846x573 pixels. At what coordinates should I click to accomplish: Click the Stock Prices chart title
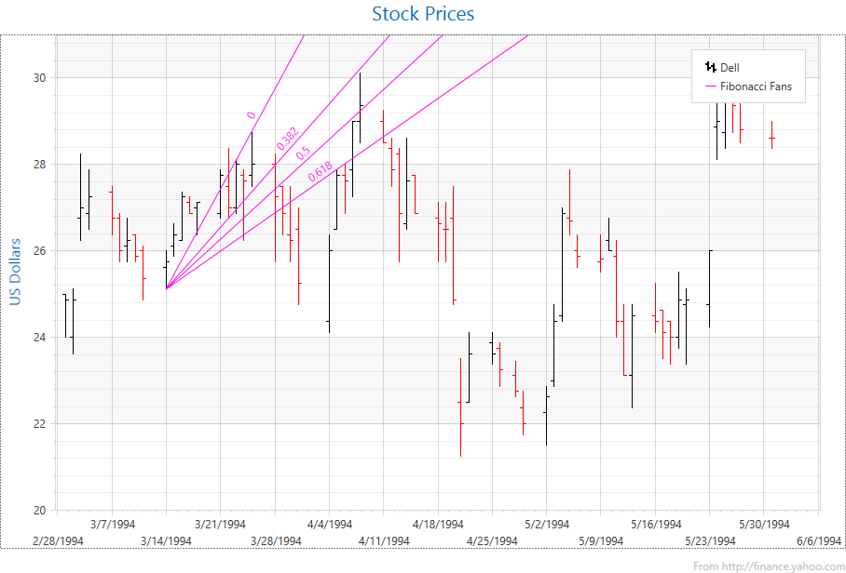(x=423, y=13)
